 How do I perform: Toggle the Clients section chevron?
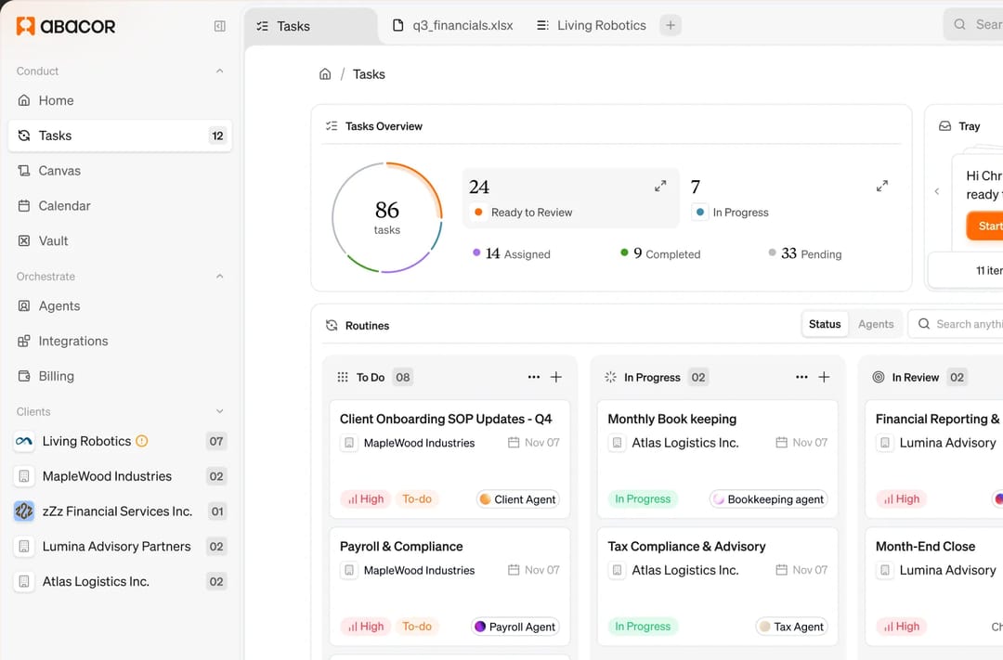click(x=219, y=411)
